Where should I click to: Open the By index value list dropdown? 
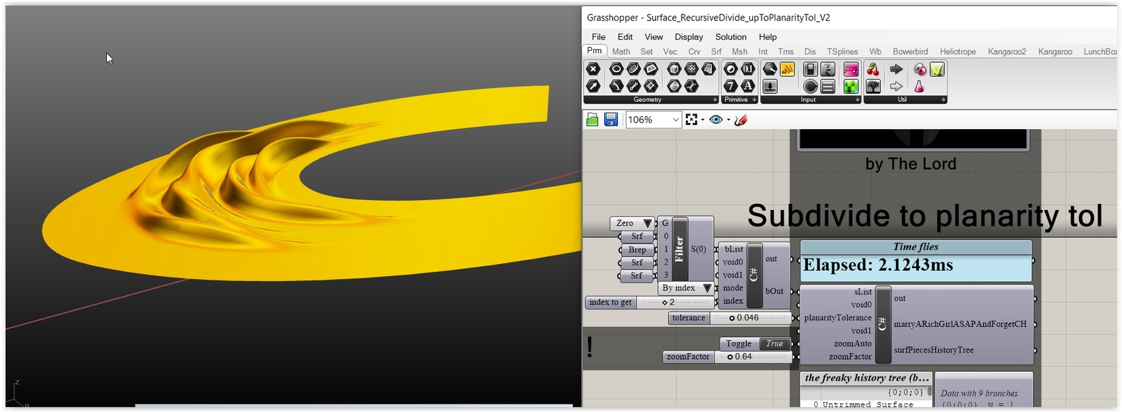tap(707, 288)
